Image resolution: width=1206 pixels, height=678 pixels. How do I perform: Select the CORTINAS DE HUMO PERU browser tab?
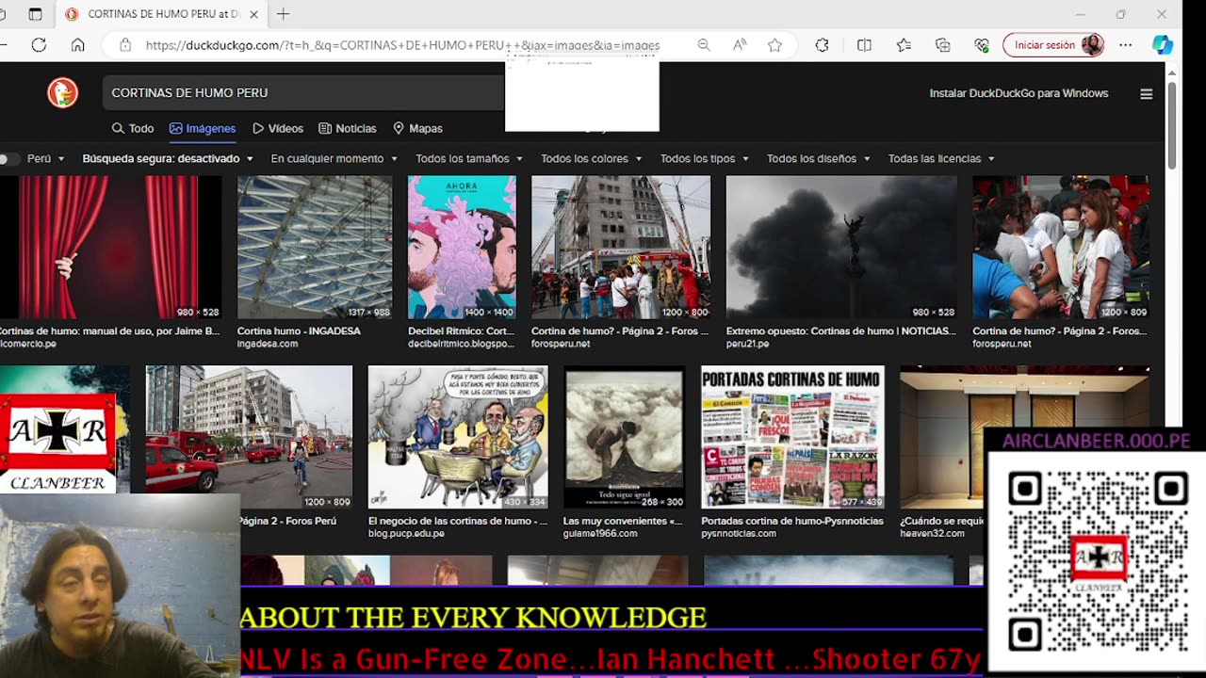pyautogui.click(x=163, y=14)
